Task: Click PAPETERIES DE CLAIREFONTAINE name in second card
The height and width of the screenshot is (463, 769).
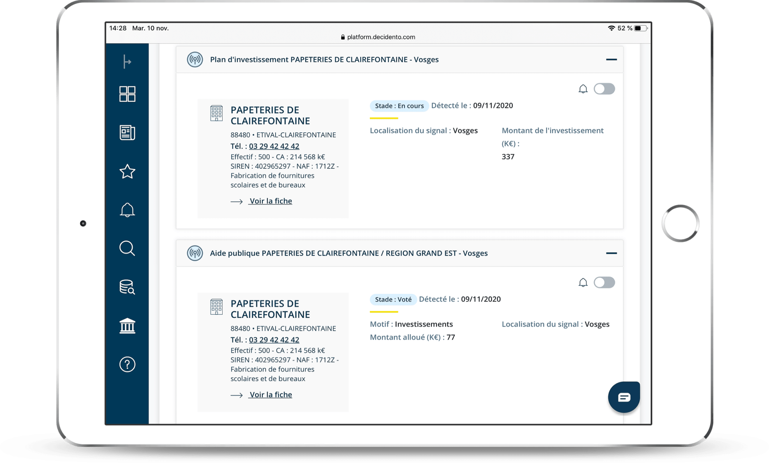Action: coord(270,309)
